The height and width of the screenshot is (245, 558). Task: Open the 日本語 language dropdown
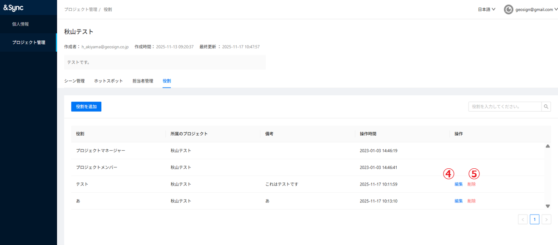pos(486,10)
